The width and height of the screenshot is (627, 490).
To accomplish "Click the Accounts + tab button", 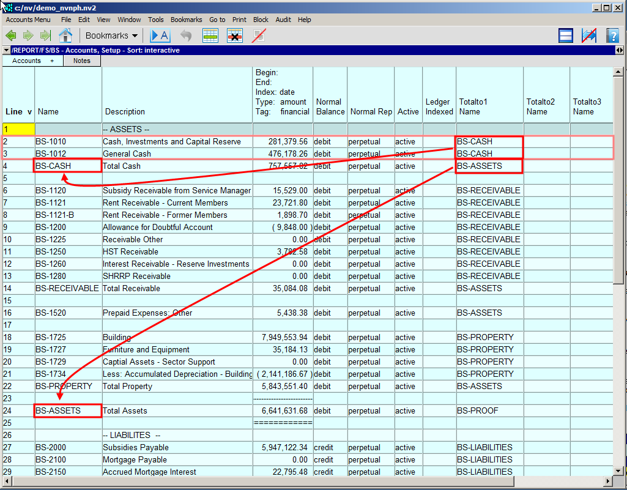I will point(33,61).
